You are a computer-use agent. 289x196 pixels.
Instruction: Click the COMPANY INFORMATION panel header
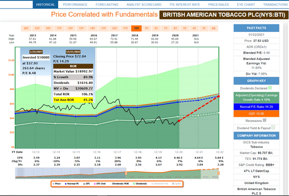(256, 136)
